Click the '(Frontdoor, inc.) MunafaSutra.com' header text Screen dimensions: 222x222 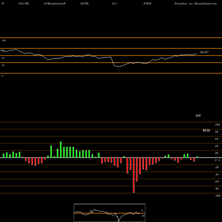coord(195,4)
